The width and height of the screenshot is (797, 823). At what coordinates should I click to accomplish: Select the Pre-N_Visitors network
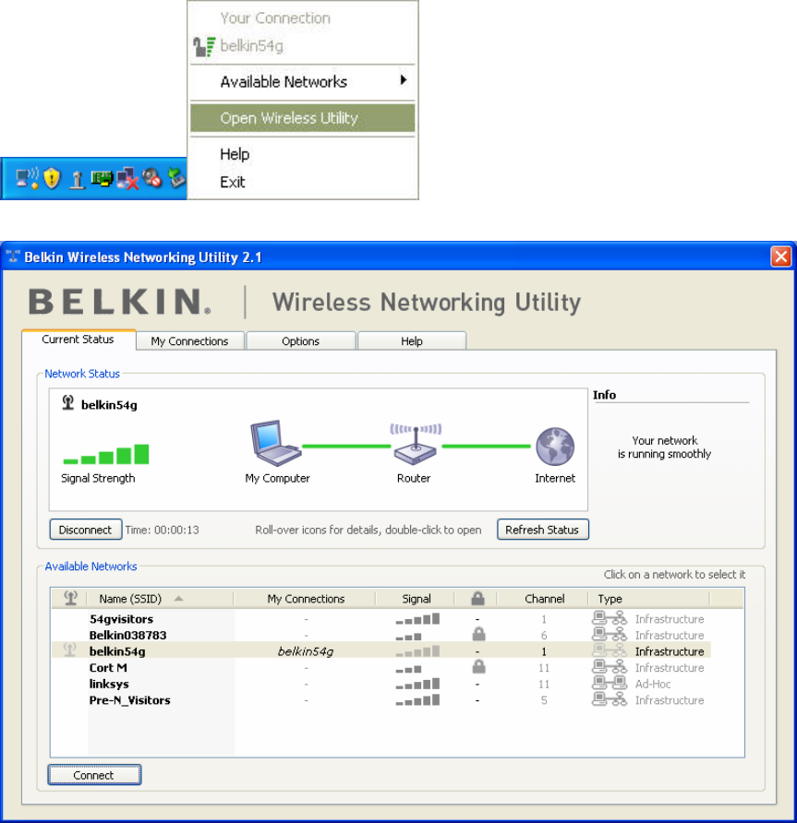130,700
